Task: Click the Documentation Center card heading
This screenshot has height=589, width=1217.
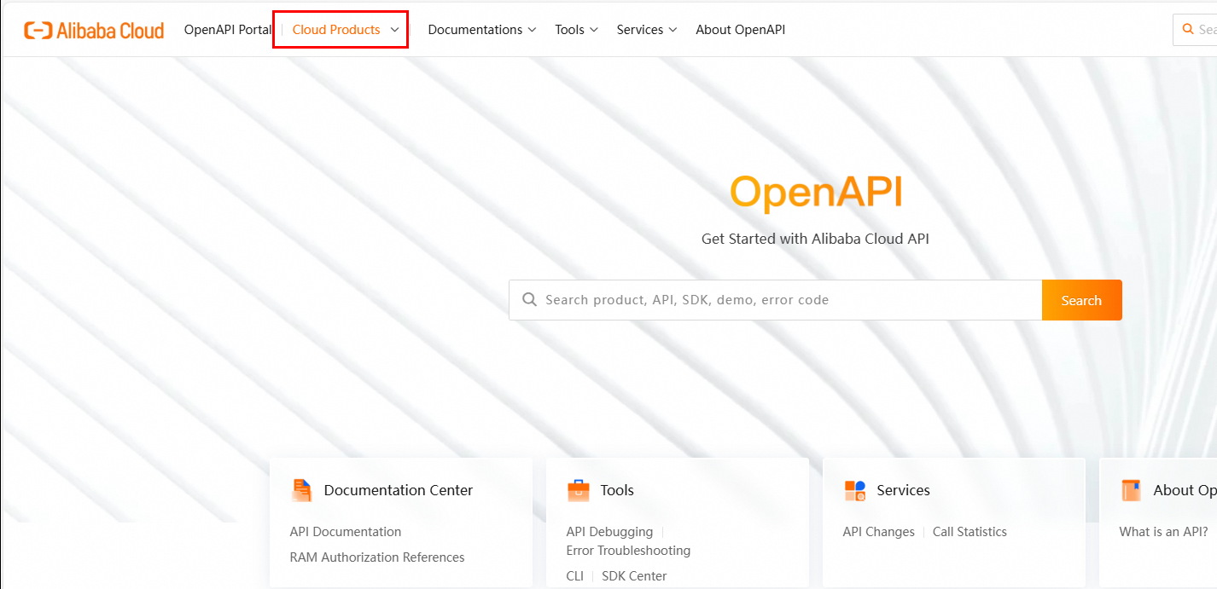Action: tap(399, 490)
